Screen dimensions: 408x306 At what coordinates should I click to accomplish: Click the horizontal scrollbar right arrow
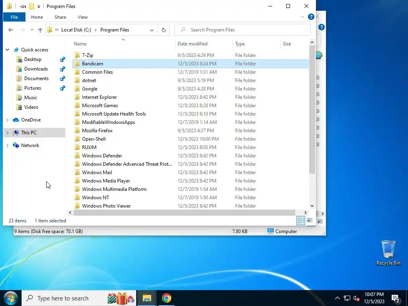[306, 213]
